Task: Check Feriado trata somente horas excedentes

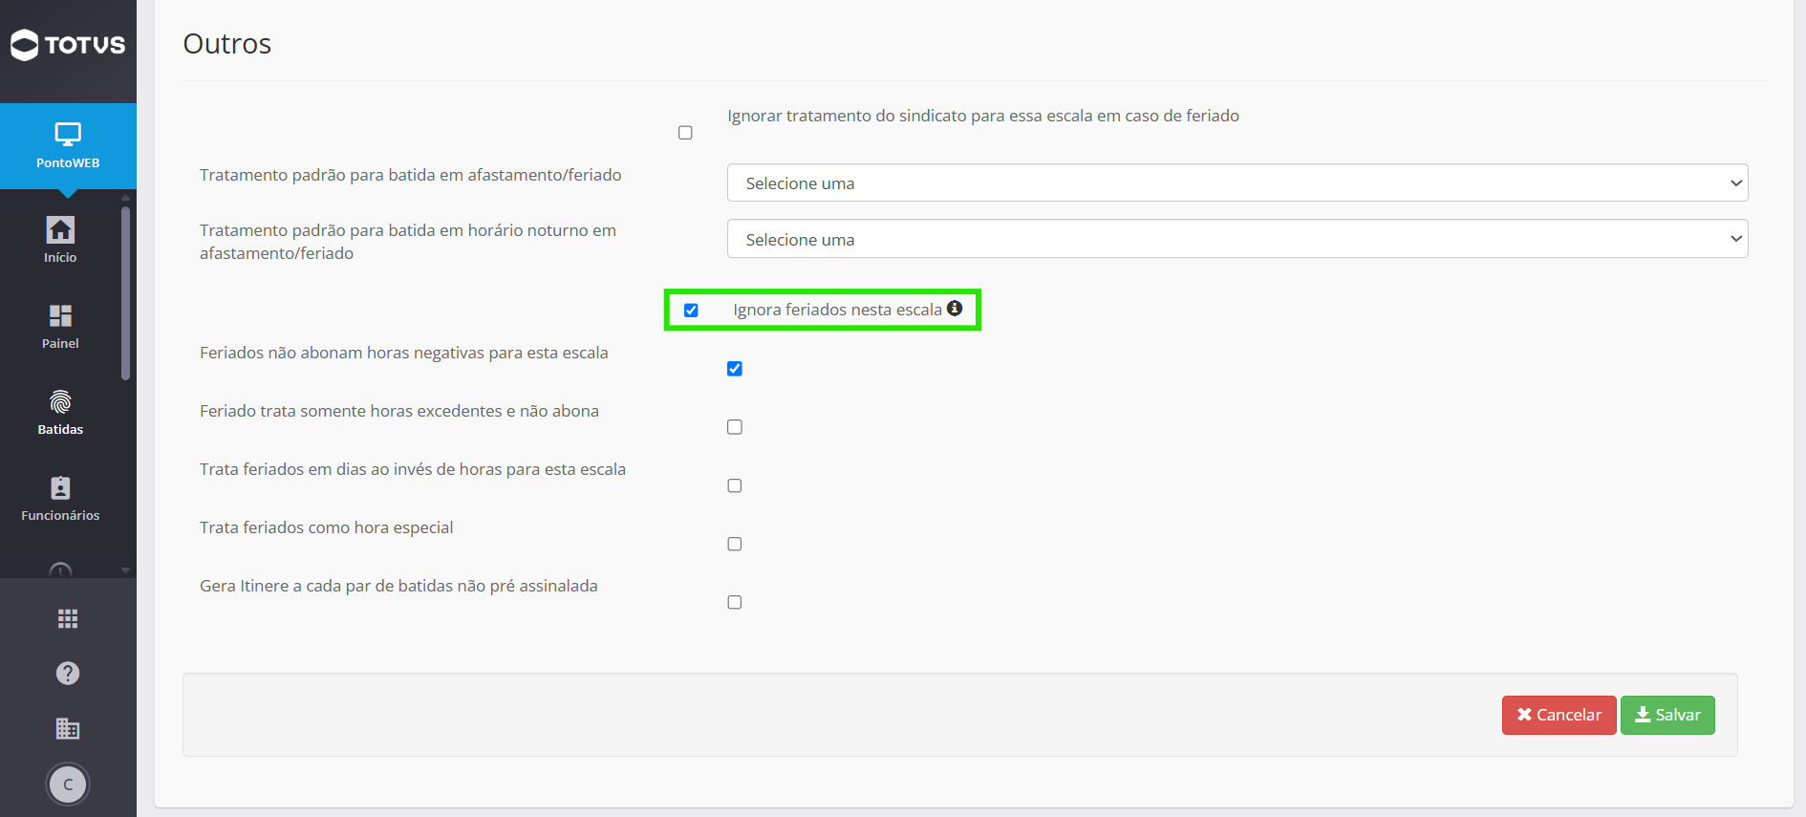Action: coord(735,427)
